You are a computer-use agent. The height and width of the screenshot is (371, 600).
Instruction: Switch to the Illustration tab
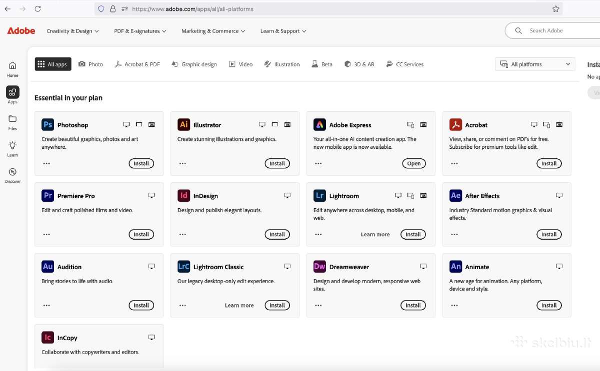pyautogui.click(x=282, y=64)
